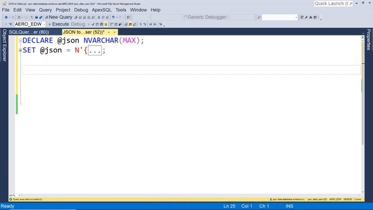The width and height of the screenshot is (373, 210).
Task: Save the current query file
Action: [x=36, y=17]
